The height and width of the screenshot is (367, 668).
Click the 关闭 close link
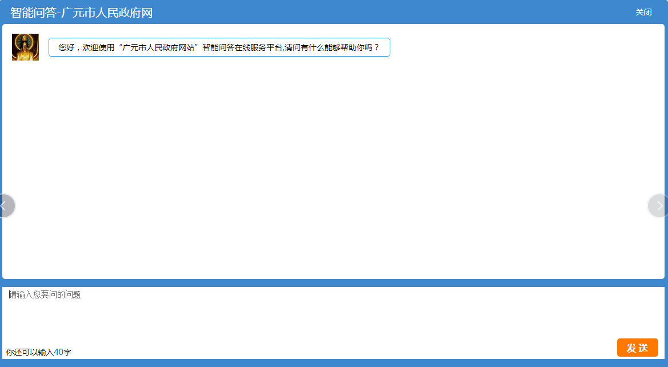[x=643, y=13]
